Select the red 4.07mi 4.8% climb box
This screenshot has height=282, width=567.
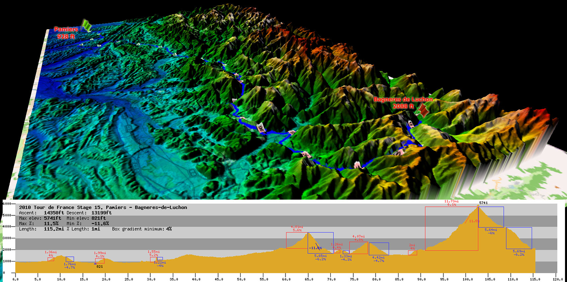(x=359, y=248)
